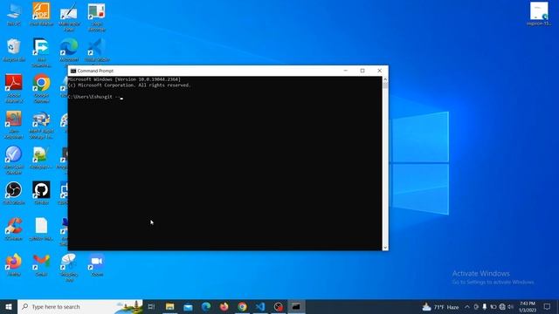Screen dimensions: 559x314
Task: Click the Command Prompt scrollbar down arrow
Action: point(385,248)
